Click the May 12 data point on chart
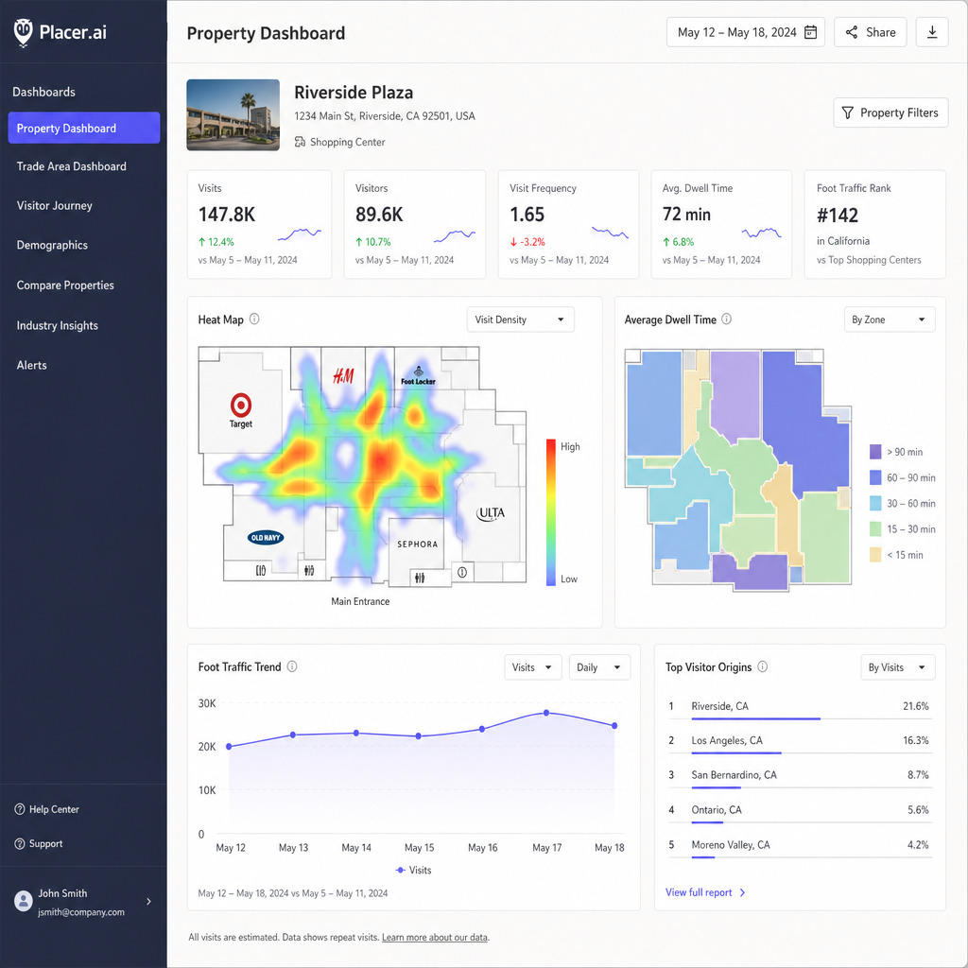 pyautogui.click(x=229, y=747)
